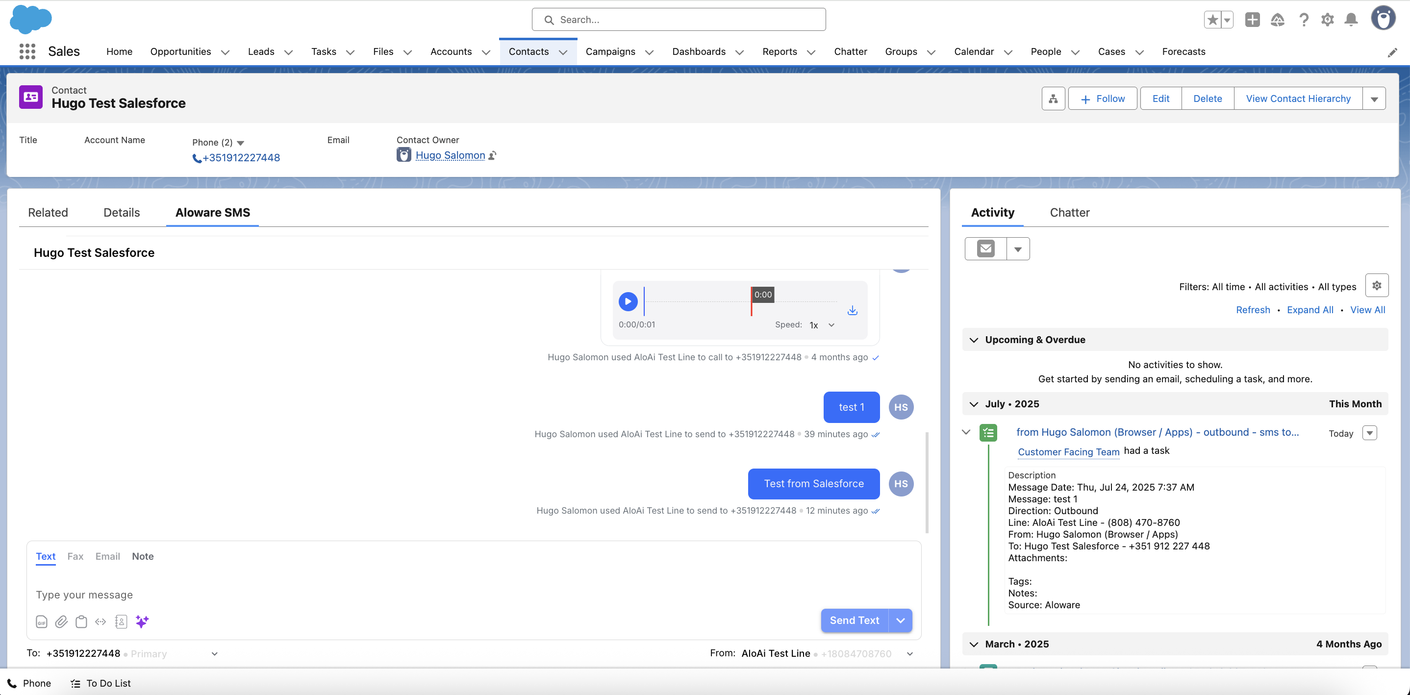Select the Fax tab in composer
The image size is (1410, 695).
[x=75, y=557]
